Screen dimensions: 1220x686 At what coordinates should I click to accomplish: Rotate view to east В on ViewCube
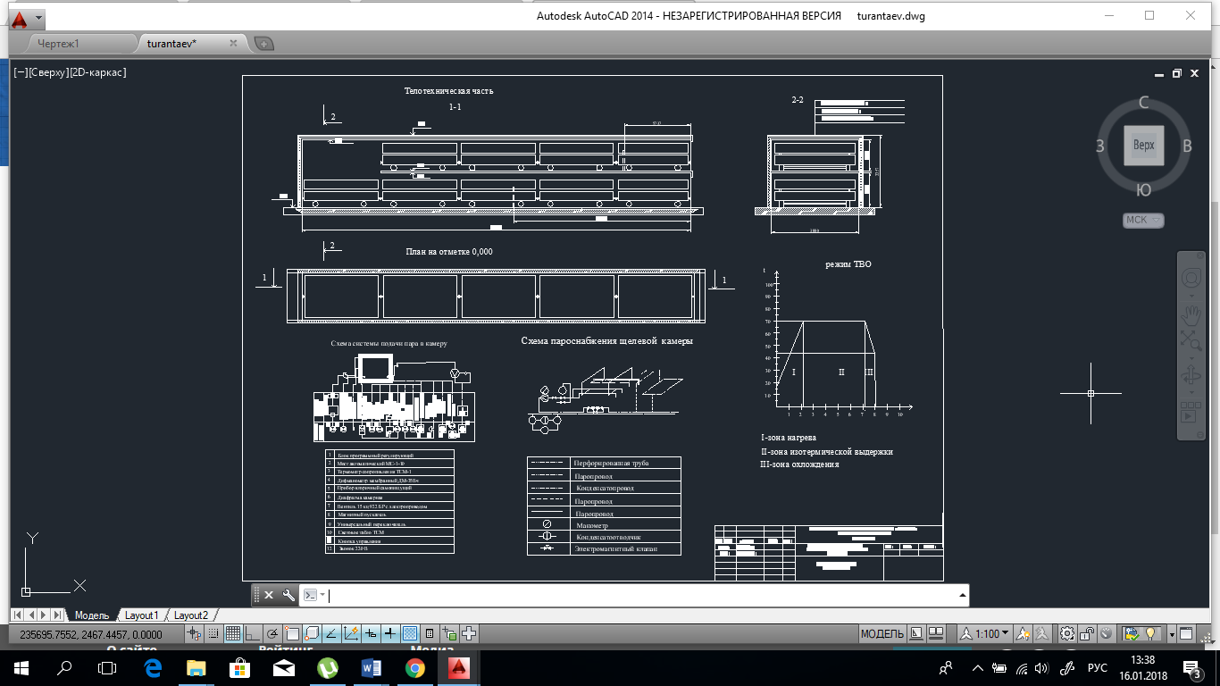point(1187,146)
